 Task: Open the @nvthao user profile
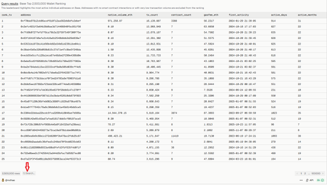click(x=10, y=180)
